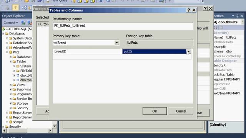Viewport: 246px width, 138px height.
Task: Expand the Database Snapshots node
Action: (x=7, y=43)
